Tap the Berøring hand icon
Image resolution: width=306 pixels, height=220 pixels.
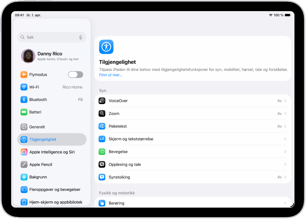tap(102, 203)
